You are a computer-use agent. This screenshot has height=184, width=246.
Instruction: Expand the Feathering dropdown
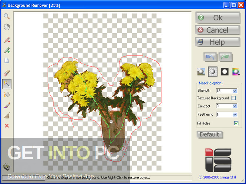click(235, 115)
